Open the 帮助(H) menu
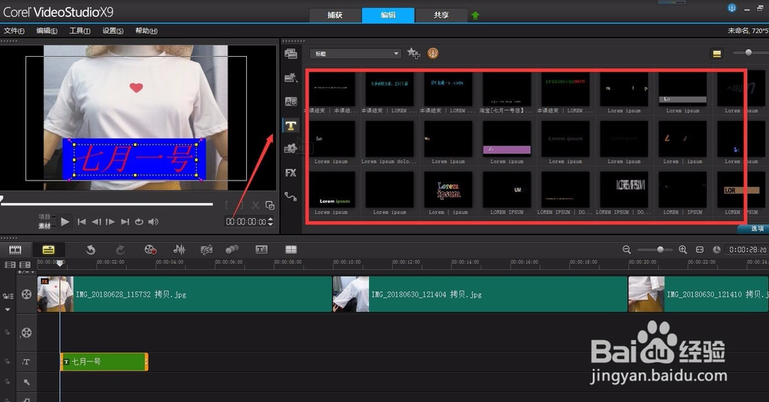This screenshot has height=402, width=769. pos(146,31)
